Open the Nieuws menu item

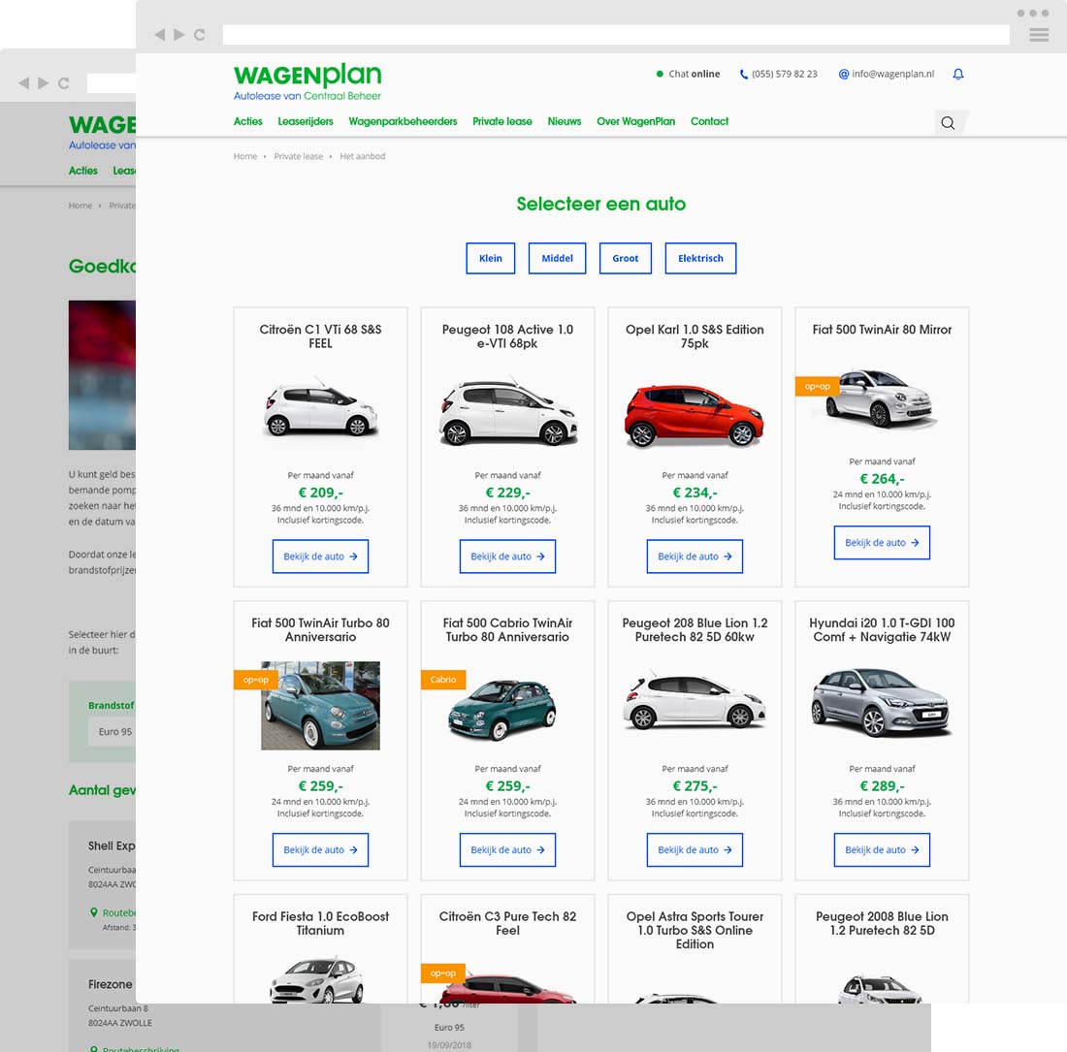[x=565, y=121]
